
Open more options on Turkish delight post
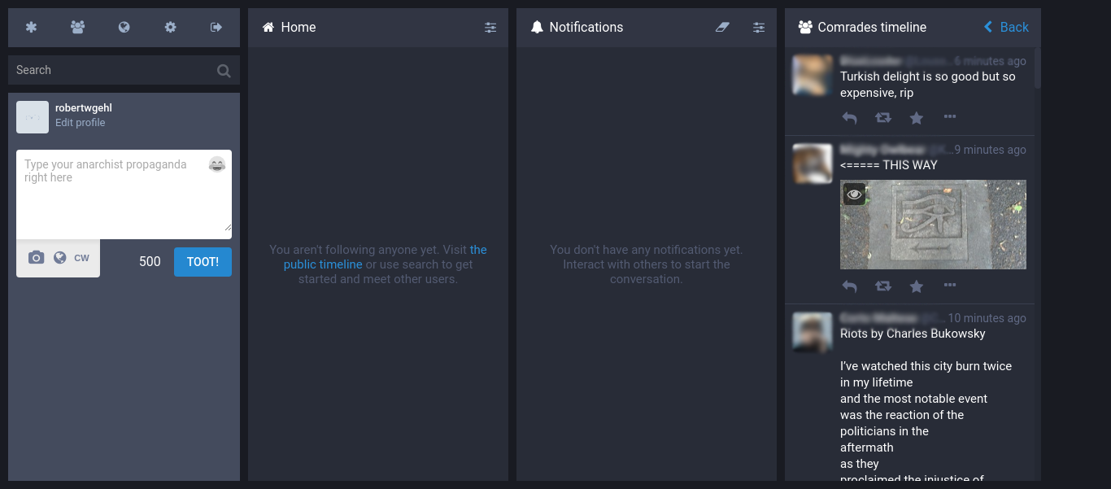click(x=949, y=117)
